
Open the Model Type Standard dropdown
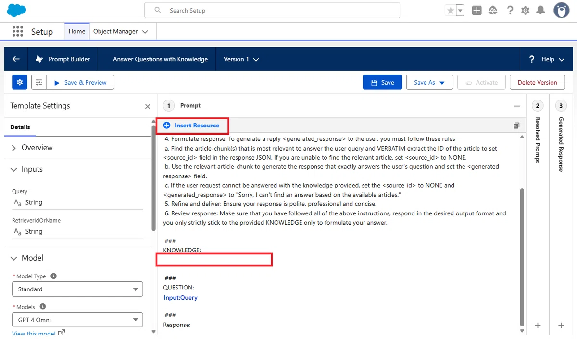pyautogui.click(x=77, y=289)
